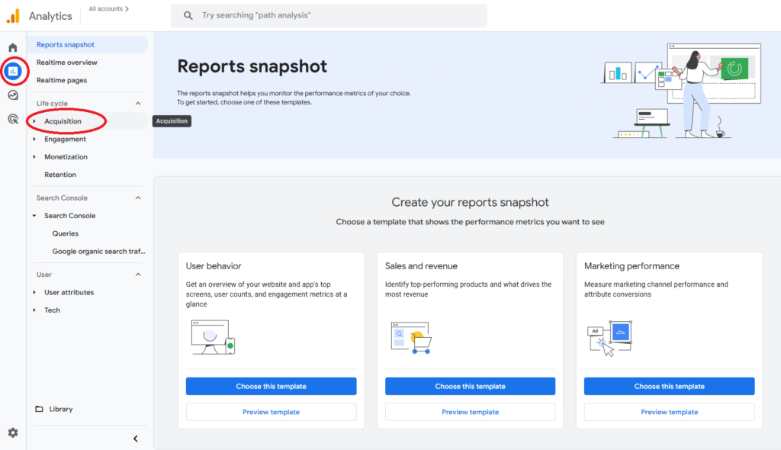781x450 pixels.
Task: Select Realtime overview in sidebar
Action: (x=67, y=63)
